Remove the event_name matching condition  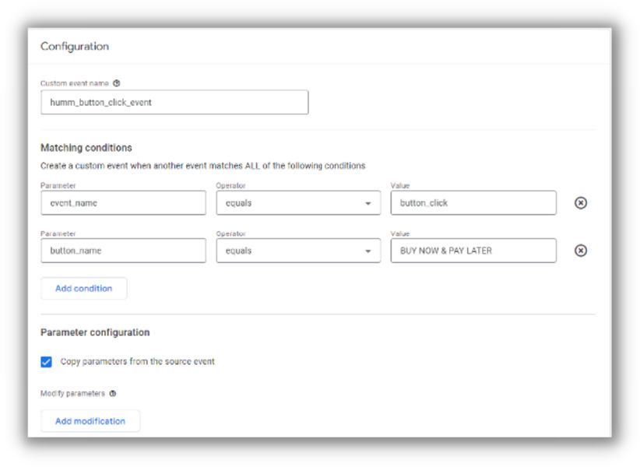(x=579, y=203)
